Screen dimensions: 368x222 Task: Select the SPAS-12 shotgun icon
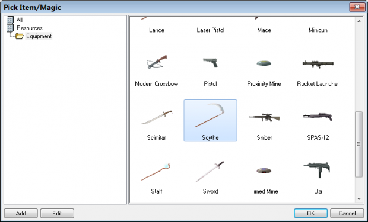(318, 117)
